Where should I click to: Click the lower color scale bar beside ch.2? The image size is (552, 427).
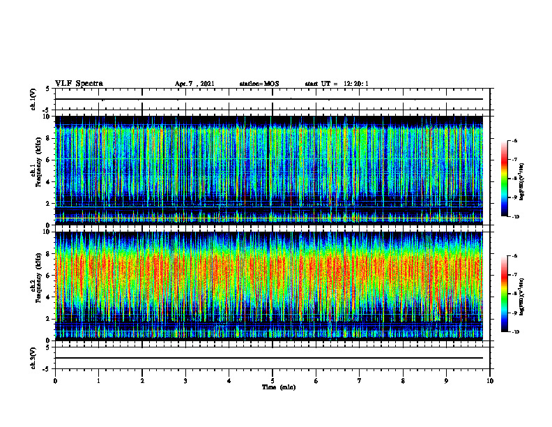click(504, 294)
